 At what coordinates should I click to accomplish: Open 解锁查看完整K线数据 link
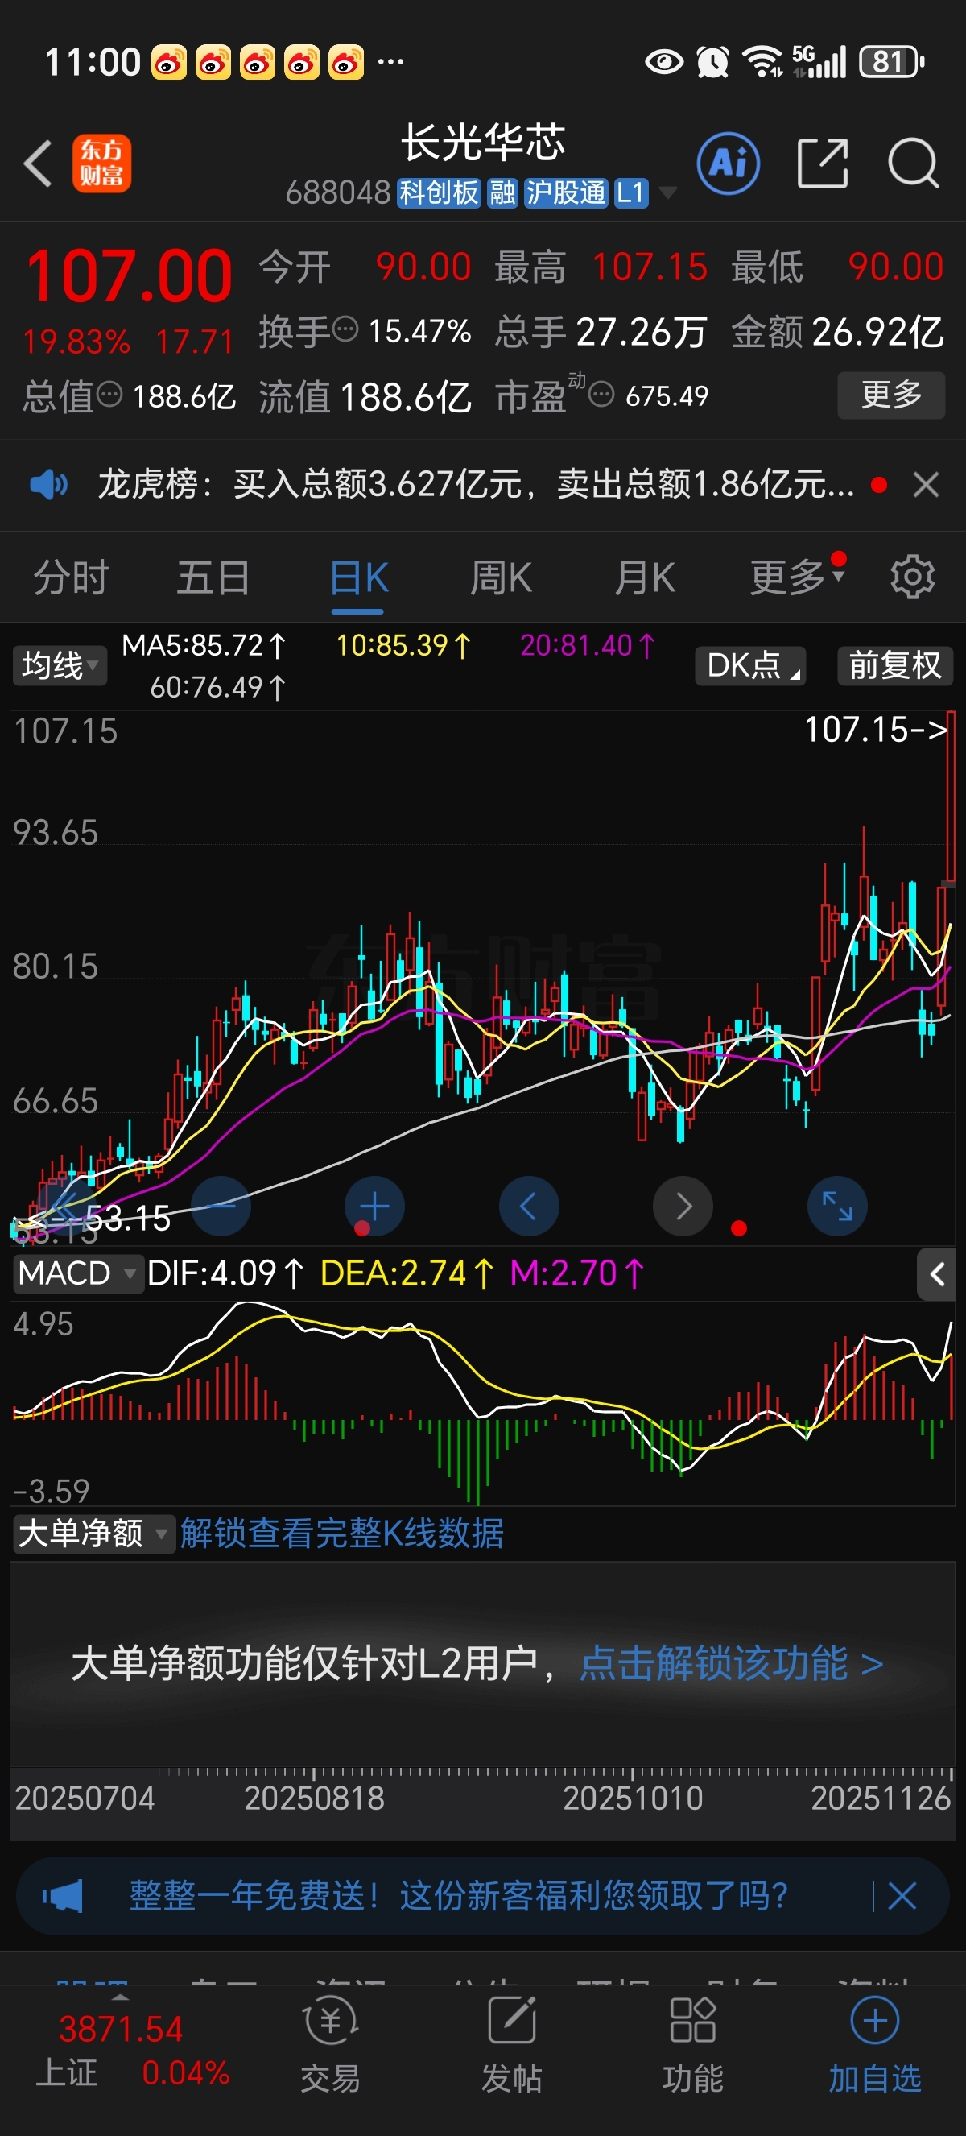[341, 1534]
